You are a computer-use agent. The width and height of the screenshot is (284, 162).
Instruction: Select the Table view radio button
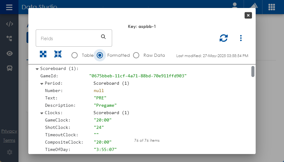(x=75, y=55)
